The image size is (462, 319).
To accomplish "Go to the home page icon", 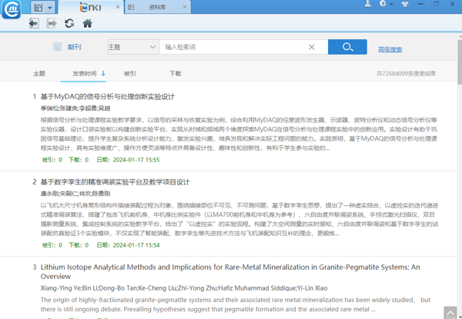I will tap(87, 24).
